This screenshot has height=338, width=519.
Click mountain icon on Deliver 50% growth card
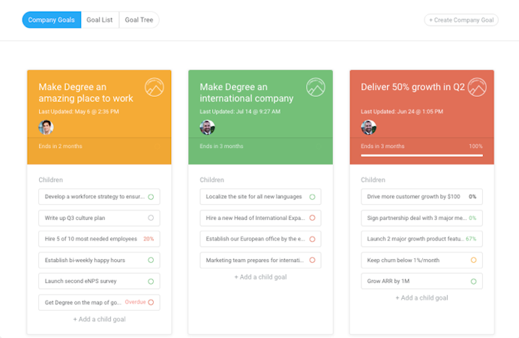[x=477, y=87]
